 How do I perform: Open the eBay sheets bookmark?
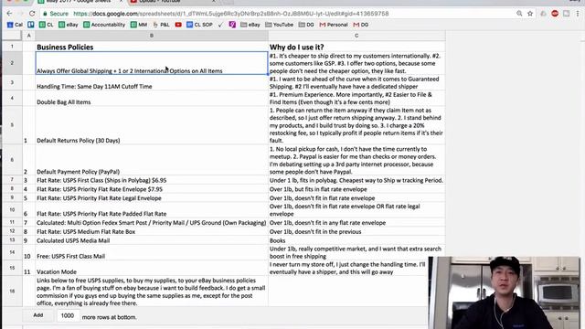coord(68,25)
